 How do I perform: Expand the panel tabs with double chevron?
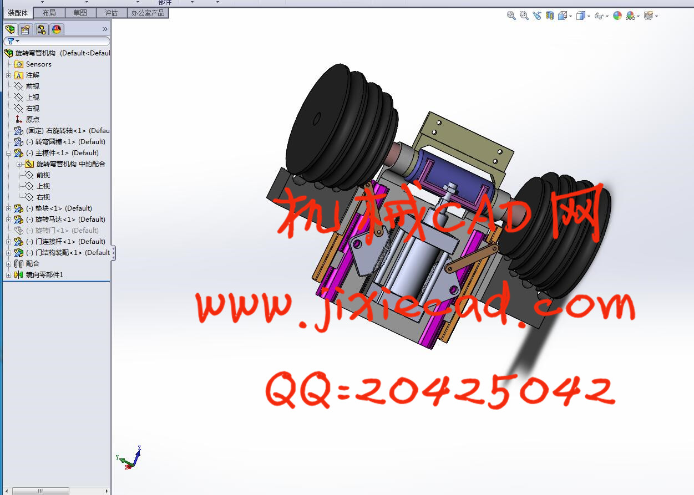(105, 29)
